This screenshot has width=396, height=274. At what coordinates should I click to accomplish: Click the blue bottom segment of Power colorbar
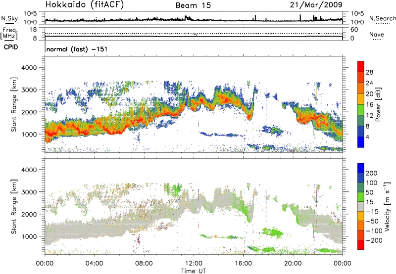[x=361, y=142]
